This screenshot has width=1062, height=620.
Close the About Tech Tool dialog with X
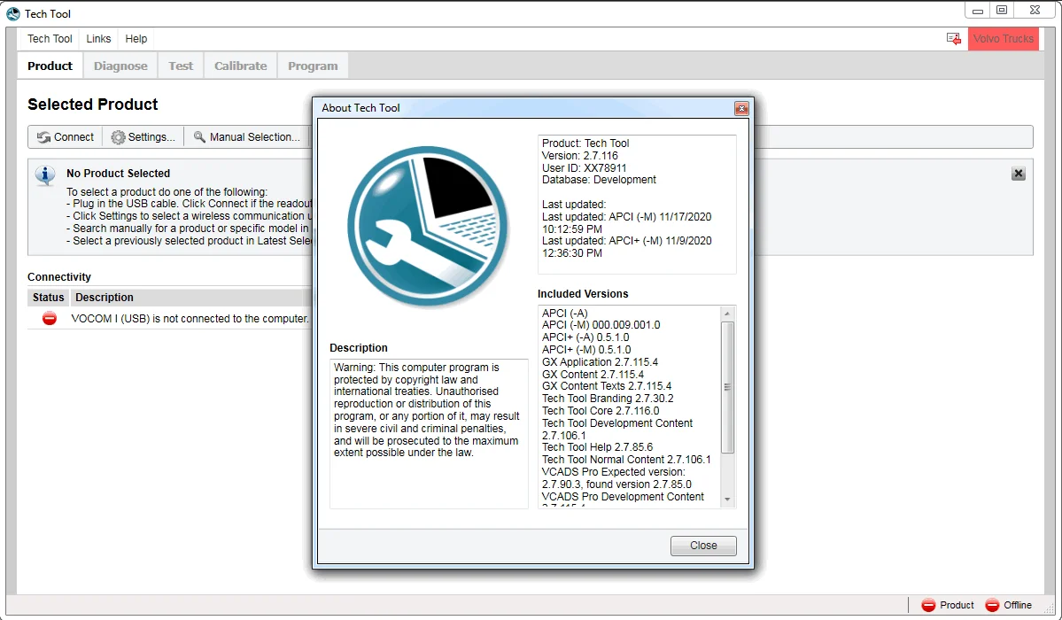pos(741,108)
